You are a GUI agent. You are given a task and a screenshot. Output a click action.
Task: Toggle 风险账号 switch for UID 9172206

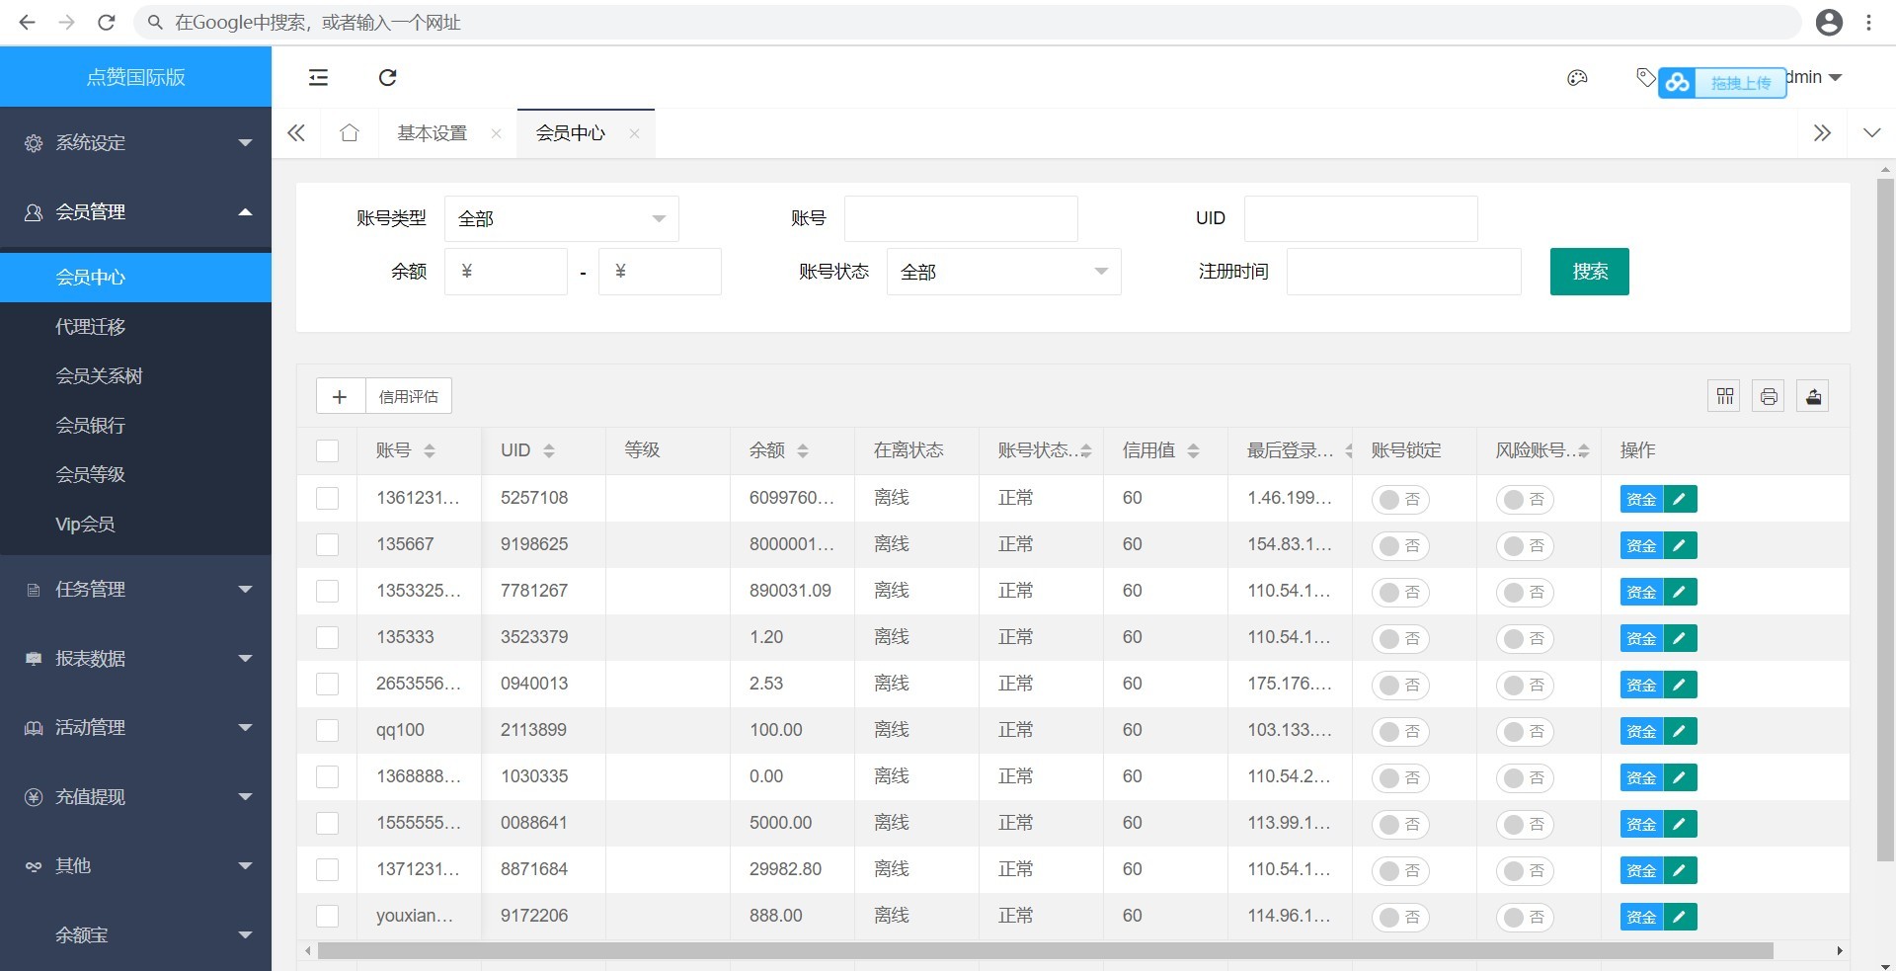coord(1525,917)
